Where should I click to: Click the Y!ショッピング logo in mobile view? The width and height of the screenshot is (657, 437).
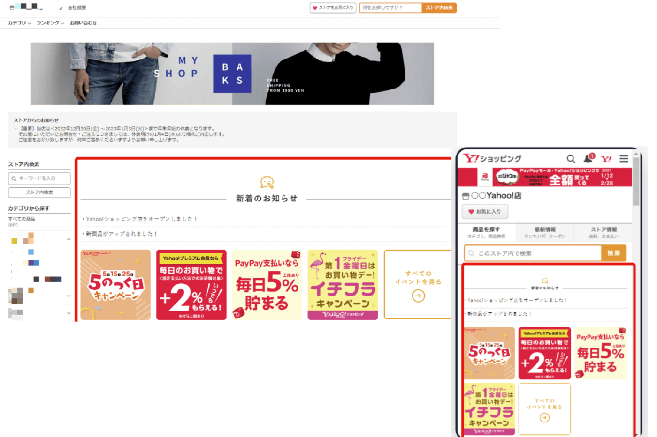[493, 158]
